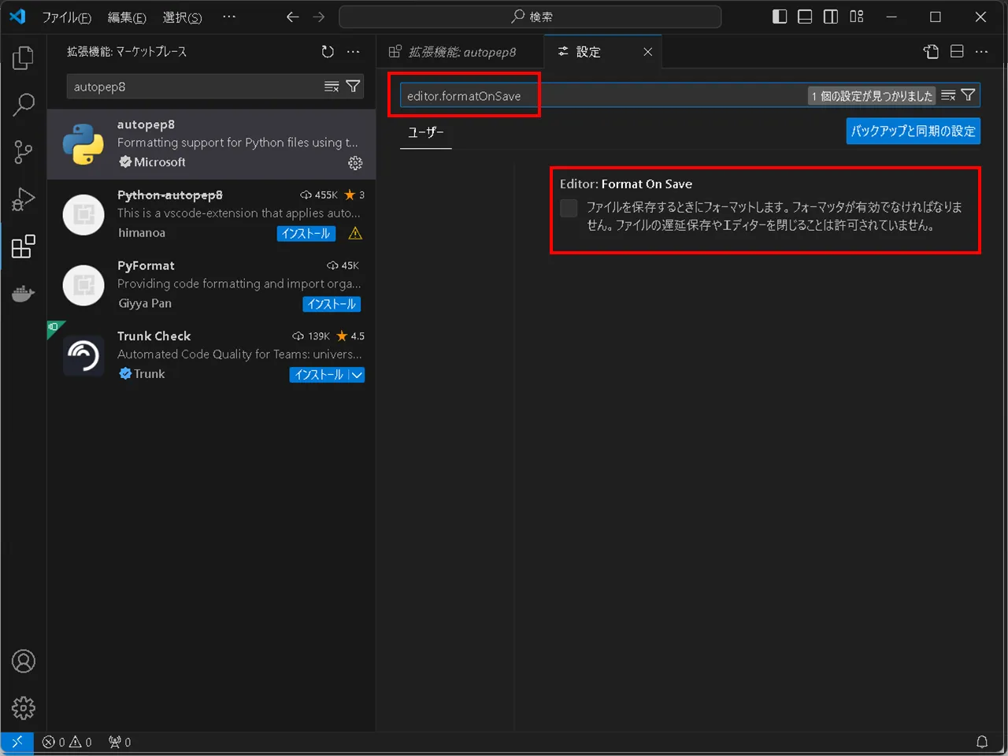
Task: Open the 選択 menu
Action: coord(182,17)
